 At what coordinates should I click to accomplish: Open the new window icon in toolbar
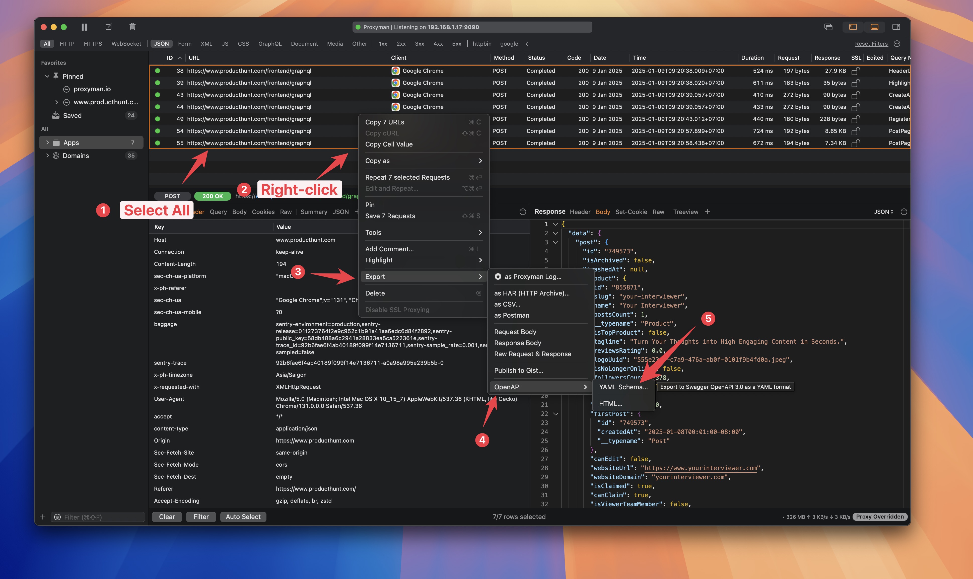[x=828, y=27]
